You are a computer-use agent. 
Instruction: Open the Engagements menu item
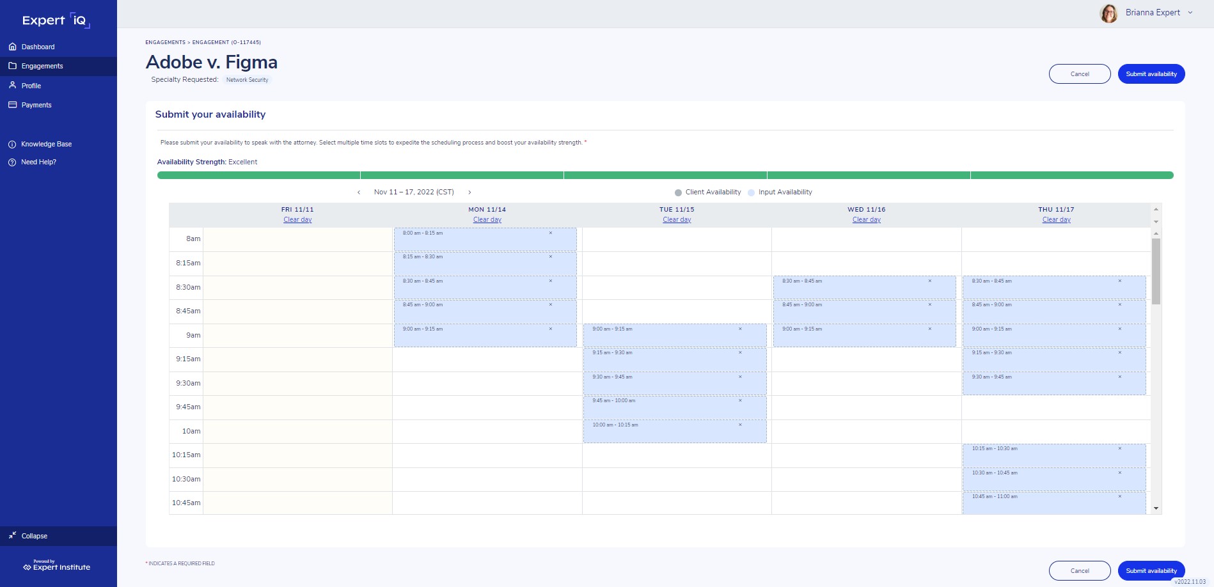[x=42, y=66]
